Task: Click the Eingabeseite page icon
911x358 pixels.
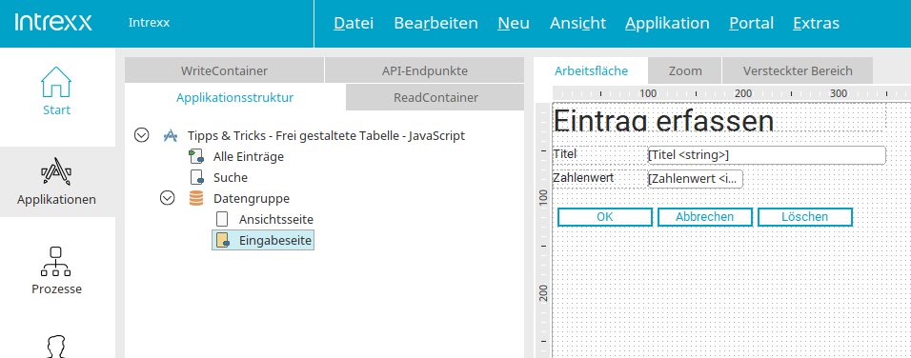Action: tap(223, 240)
